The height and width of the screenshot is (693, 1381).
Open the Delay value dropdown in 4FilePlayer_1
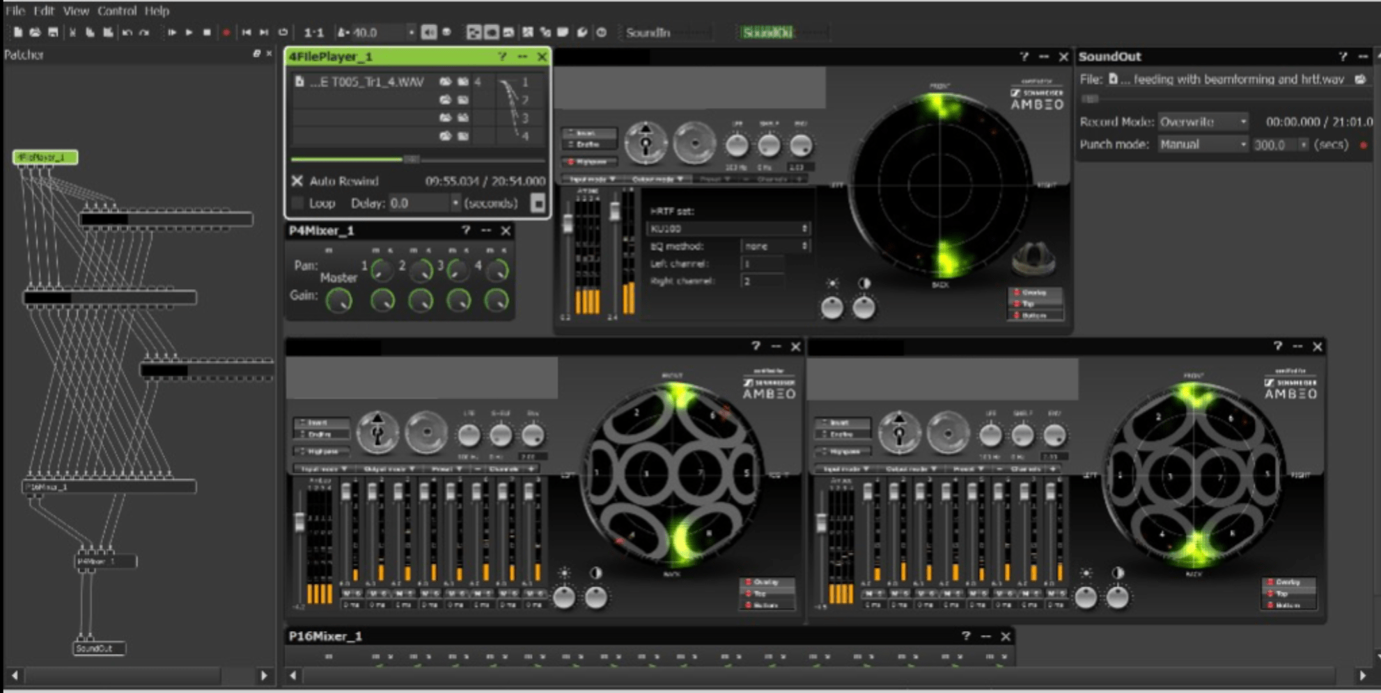(455, 203)
